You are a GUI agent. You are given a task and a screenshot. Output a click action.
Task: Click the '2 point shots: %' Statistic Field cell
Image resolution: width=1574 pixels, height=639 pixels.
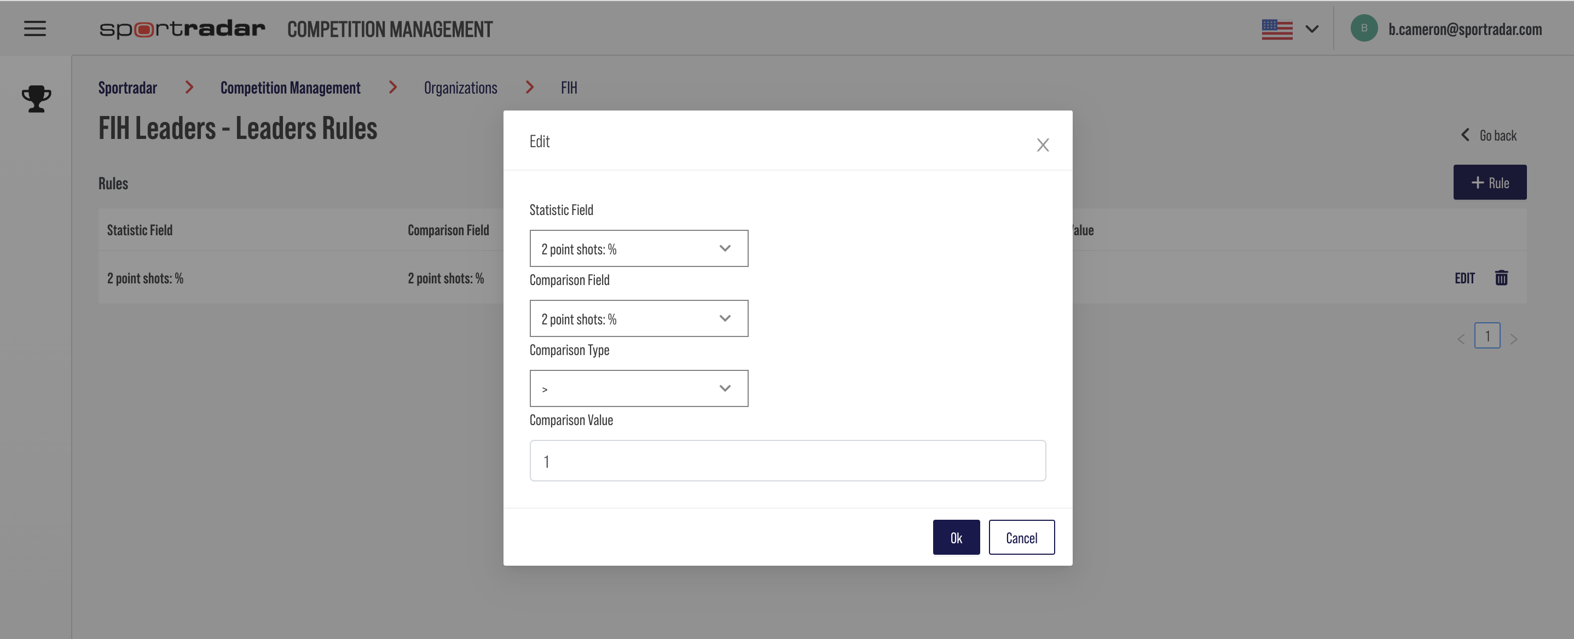click(x=146, y=278)
